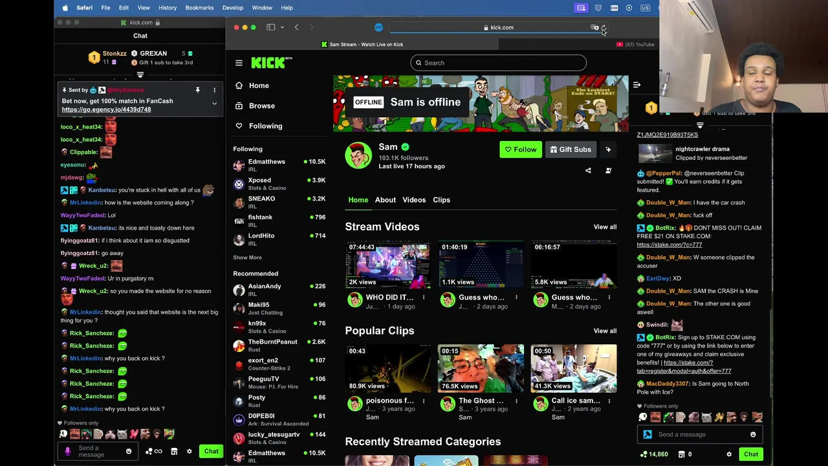This screenshot has height=466, width=828.
Task: Open the Develop menu
Action: [233, 8]
